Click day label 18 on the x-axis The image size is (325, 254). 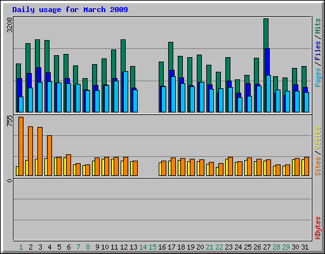181,247
